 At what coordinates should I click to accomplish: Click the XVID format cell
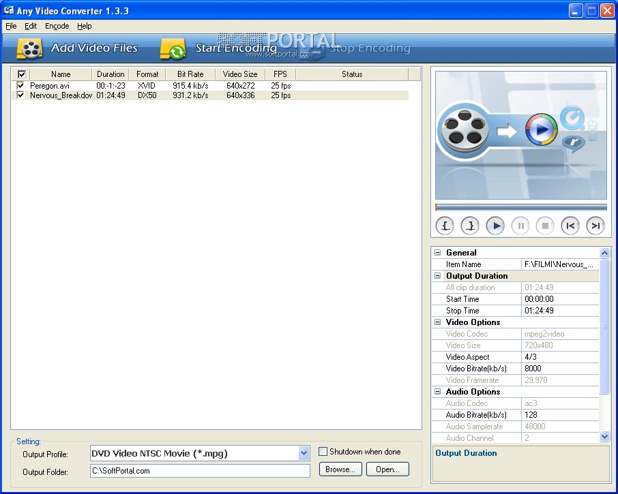click(x=147, y=85)
